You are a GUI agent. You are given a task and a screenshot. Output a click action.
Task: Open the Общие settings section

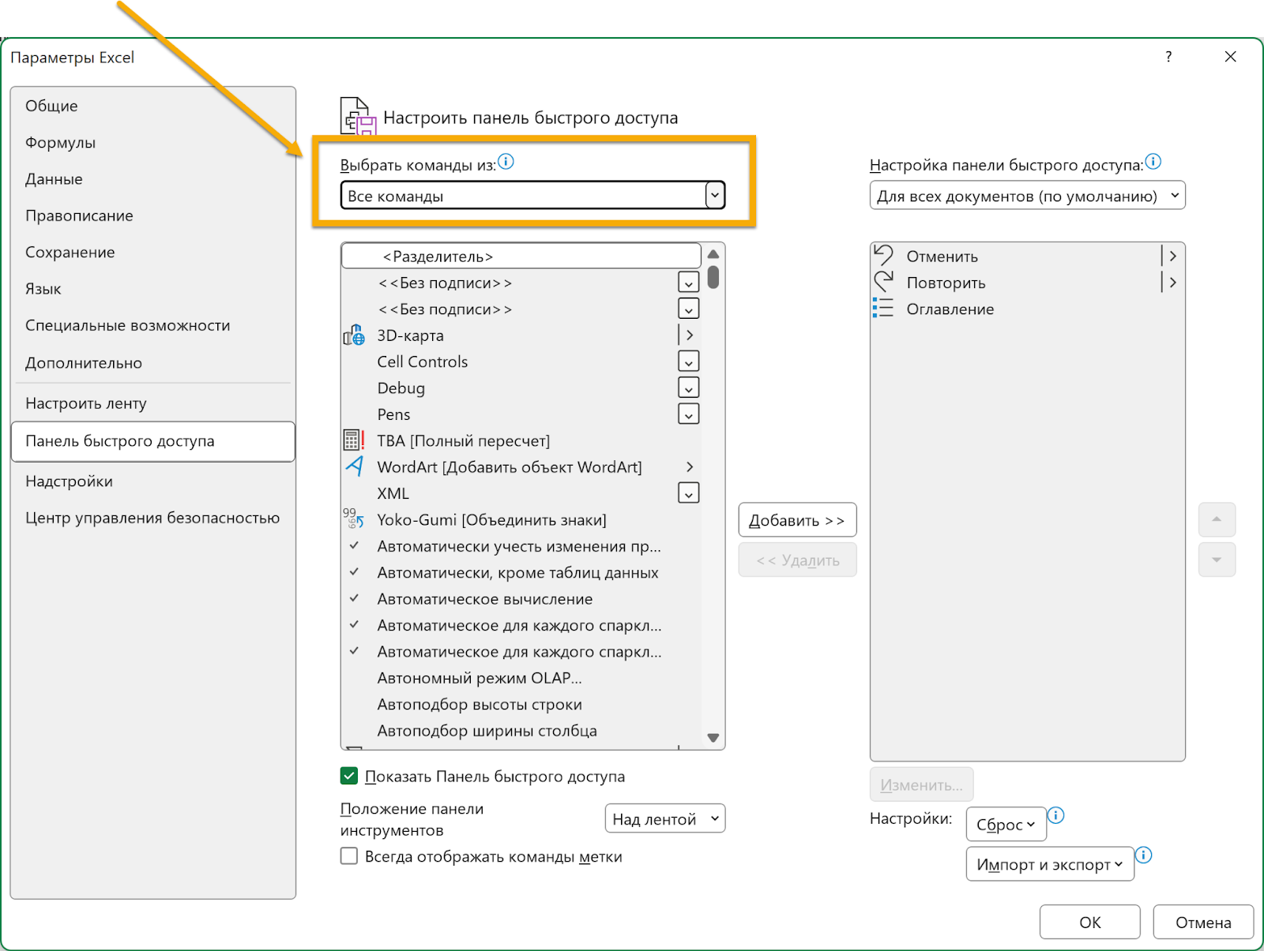coord(153,106)
